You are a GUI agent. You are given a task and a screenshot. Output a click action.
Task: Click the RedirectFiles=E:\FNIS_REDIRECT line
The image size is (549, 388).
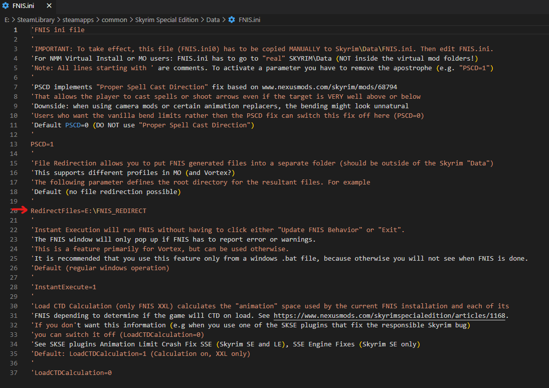pyautogui.click(x=88, y=211)
